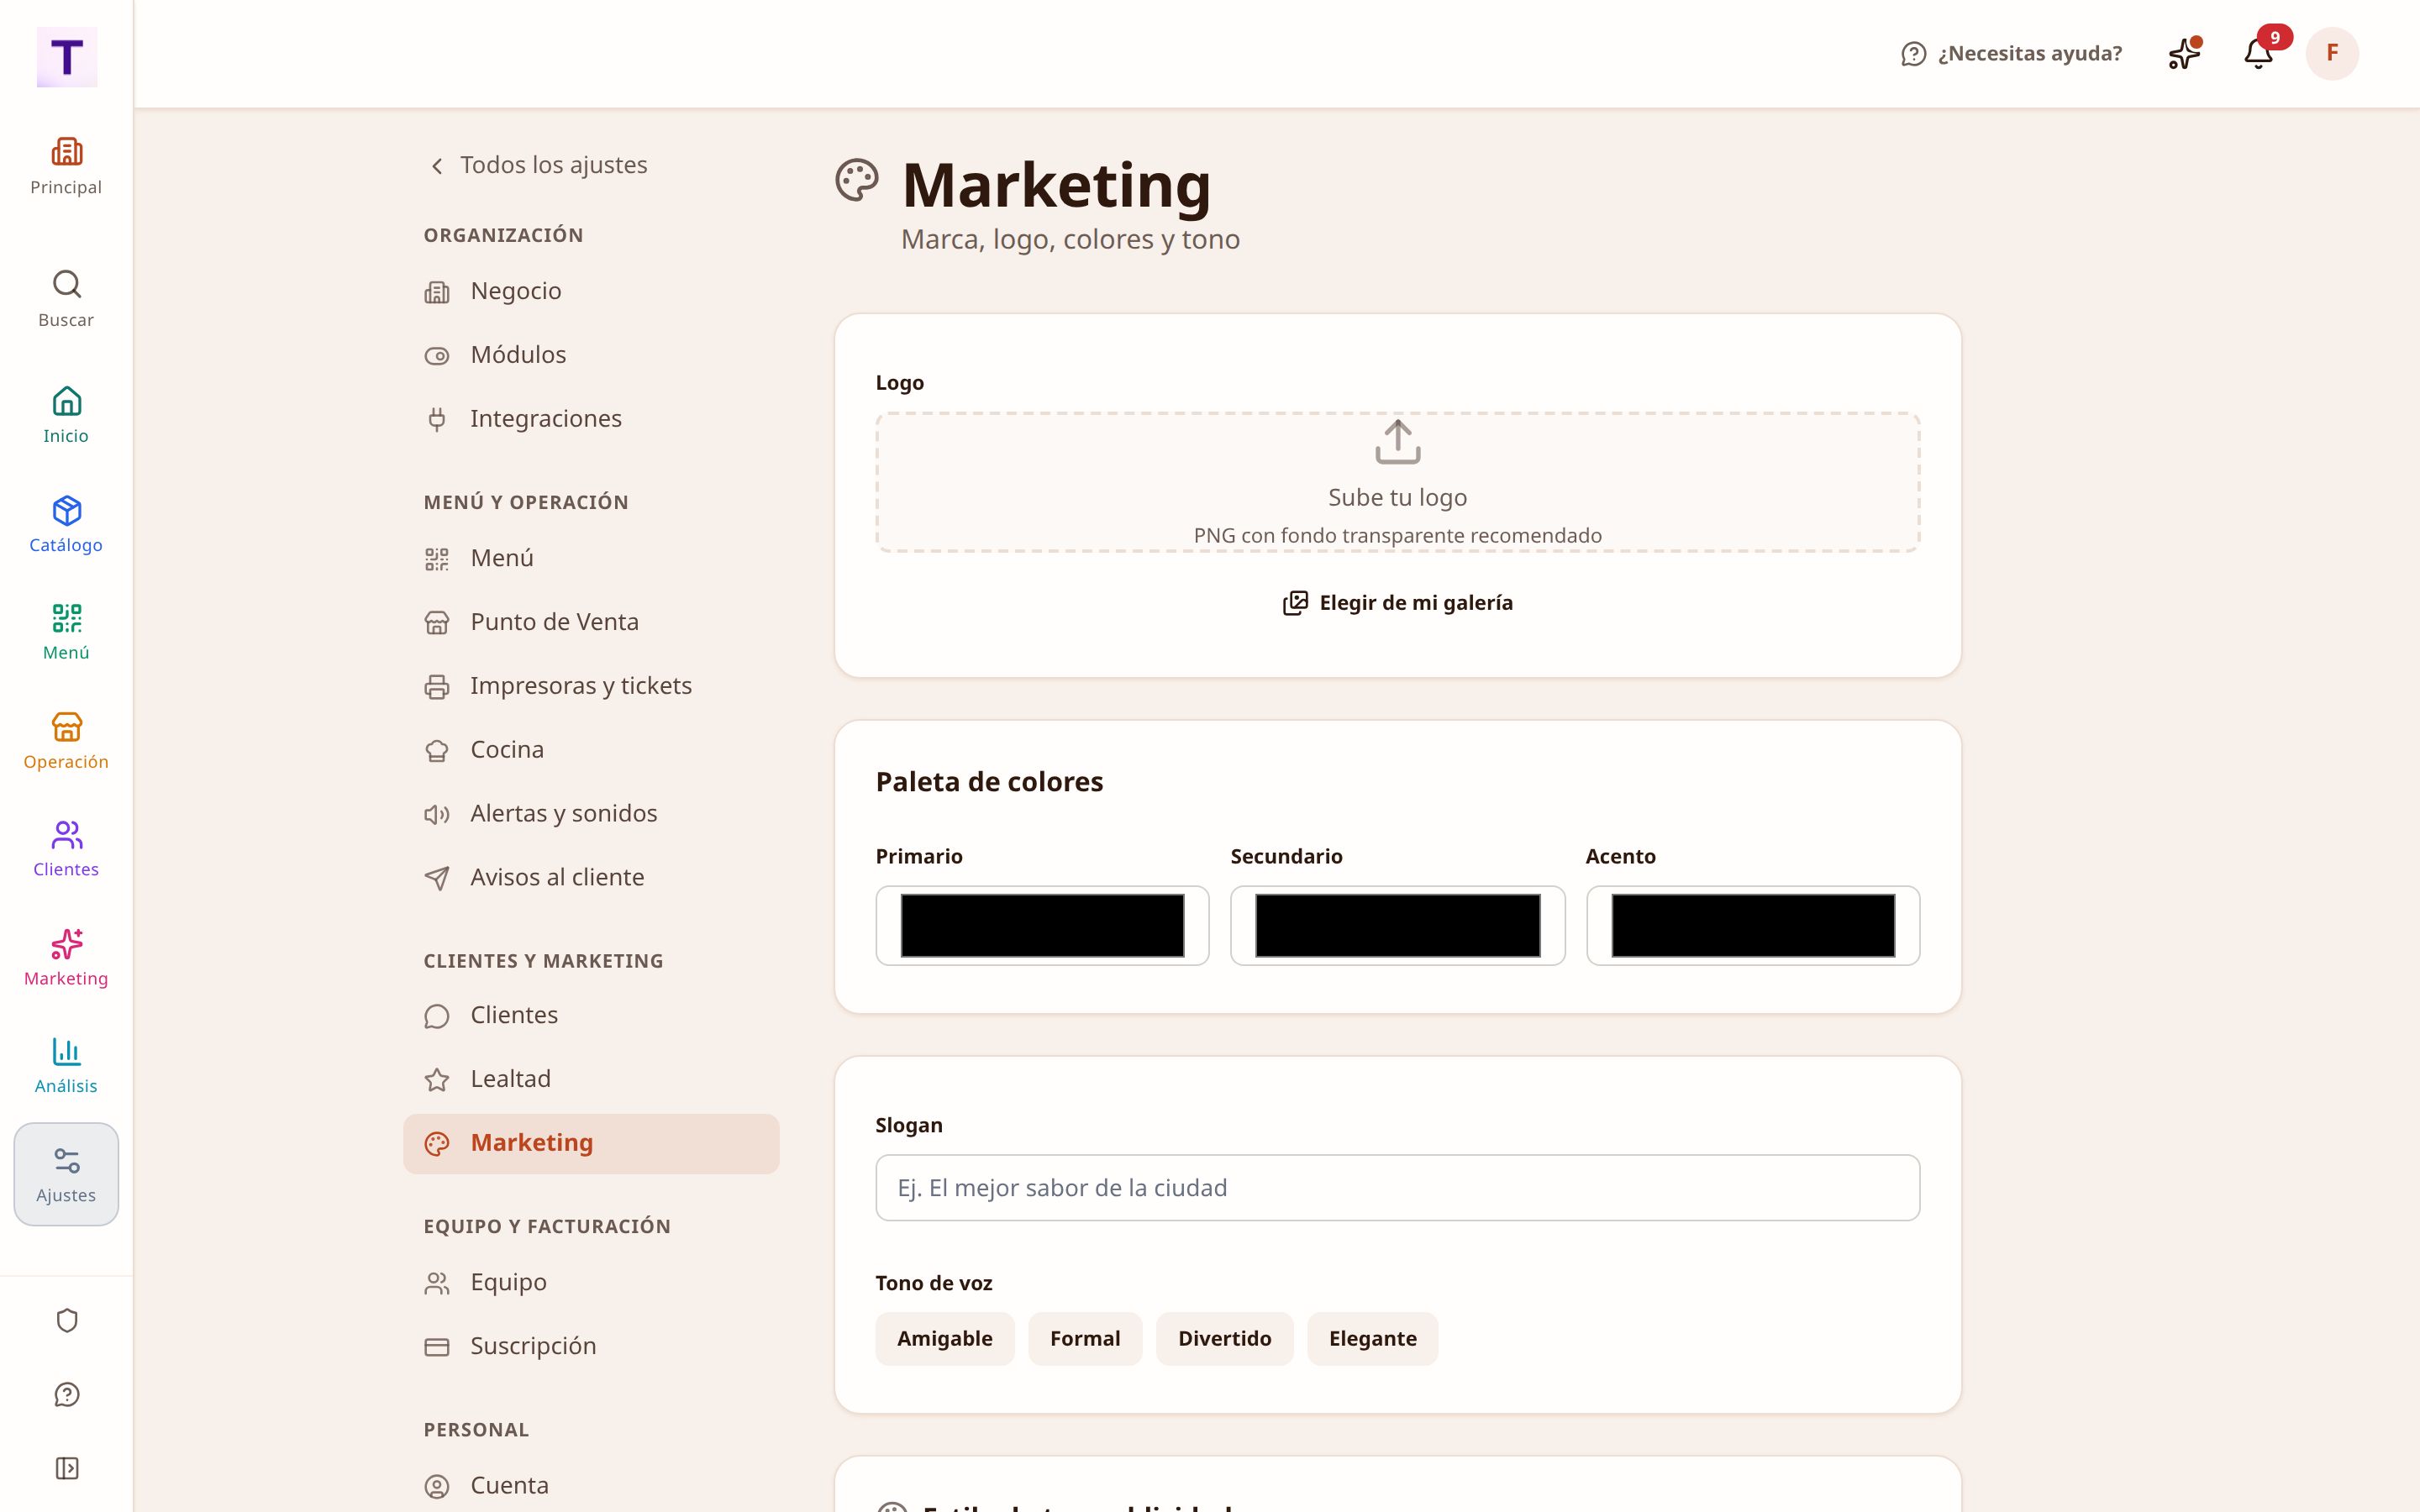This screenshot has width=2420, height=1512.
Task: Open Avisos al cliente settings
Action: [591, 877]
